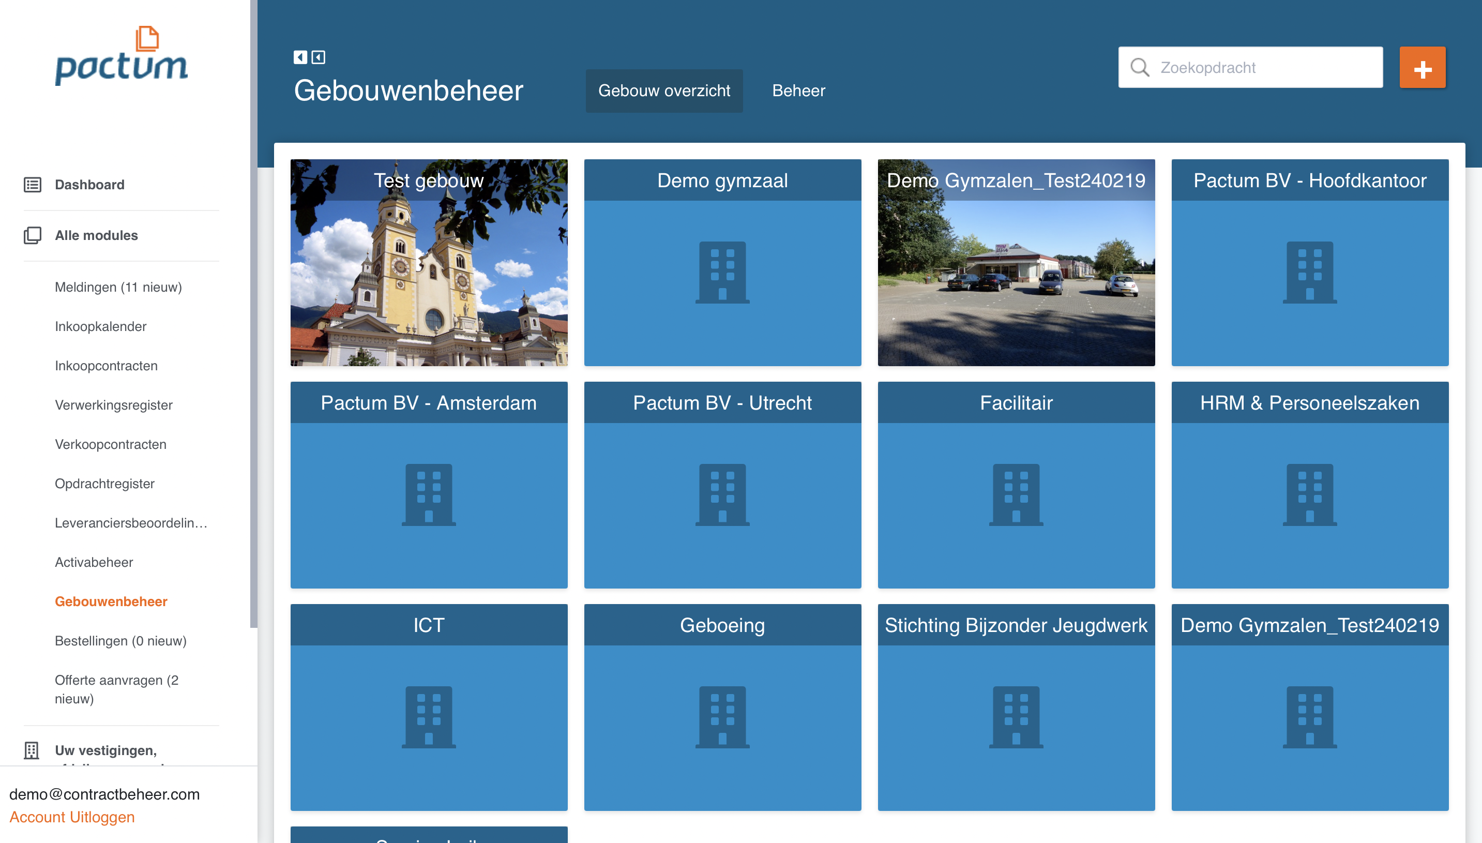
Task: Open the Account link
Action: pos(37,817)
